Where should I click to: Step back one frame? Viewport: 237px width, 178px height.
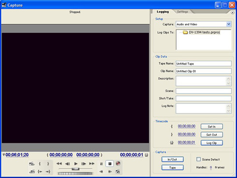(x=67, y=164)
